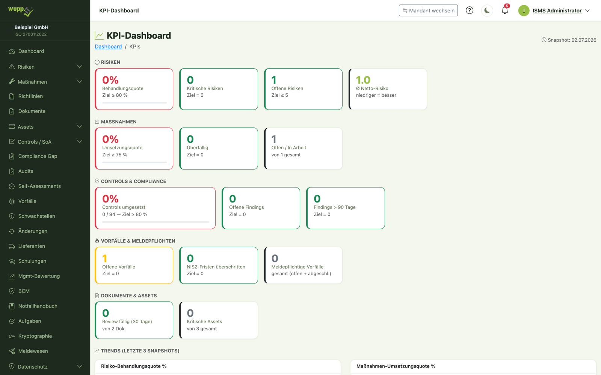Click Mandant wechseln button

(x=428, y=10)
